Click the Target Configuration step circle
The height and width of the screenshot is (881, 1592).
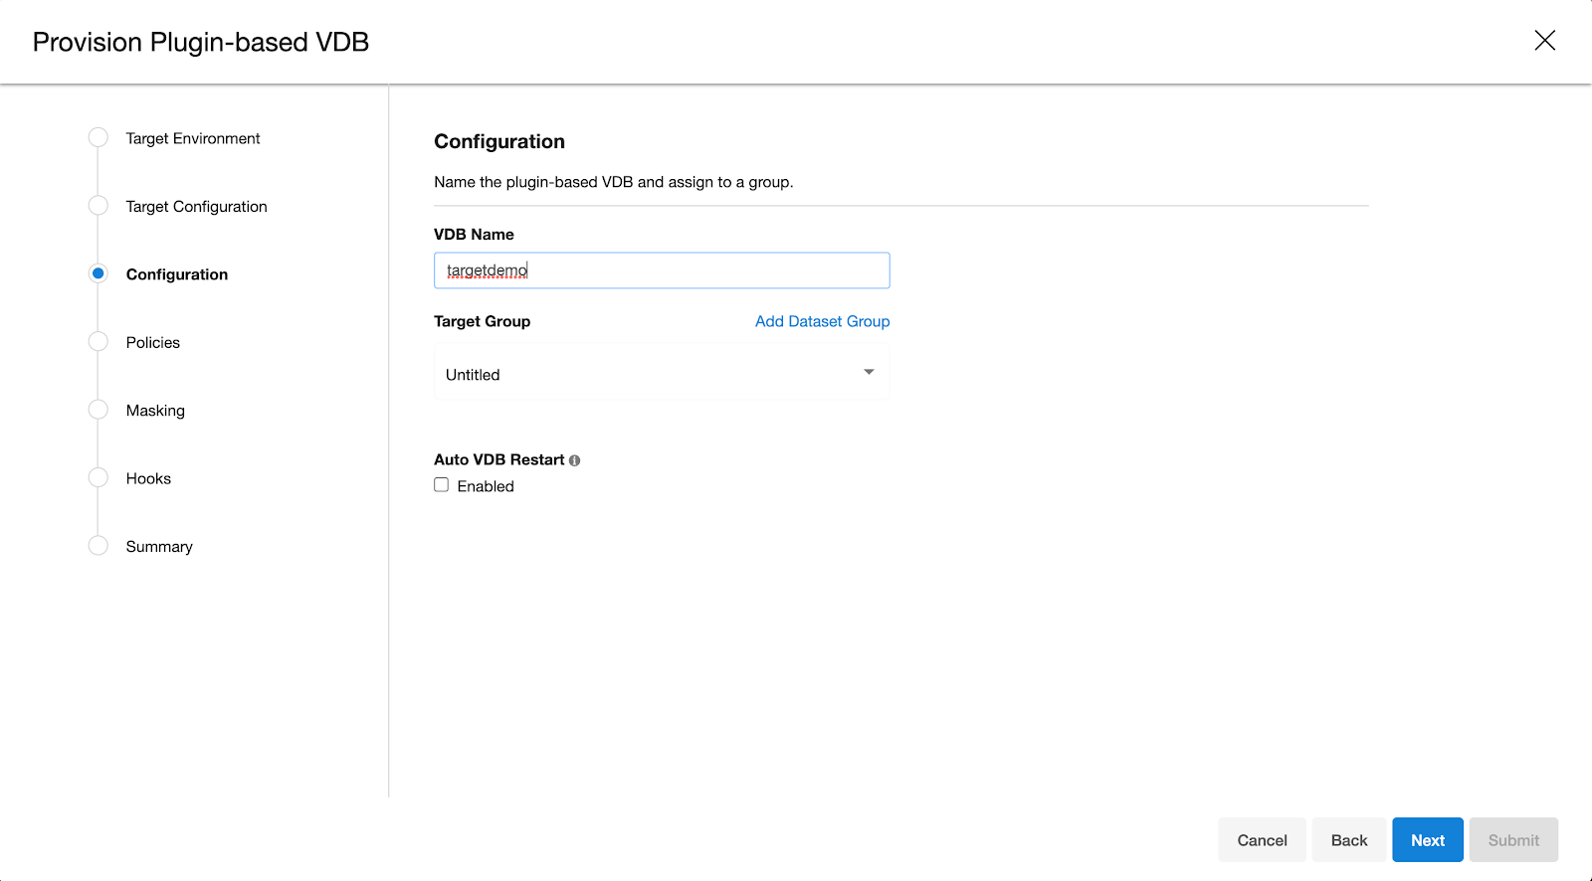click(x=99, y=206)
